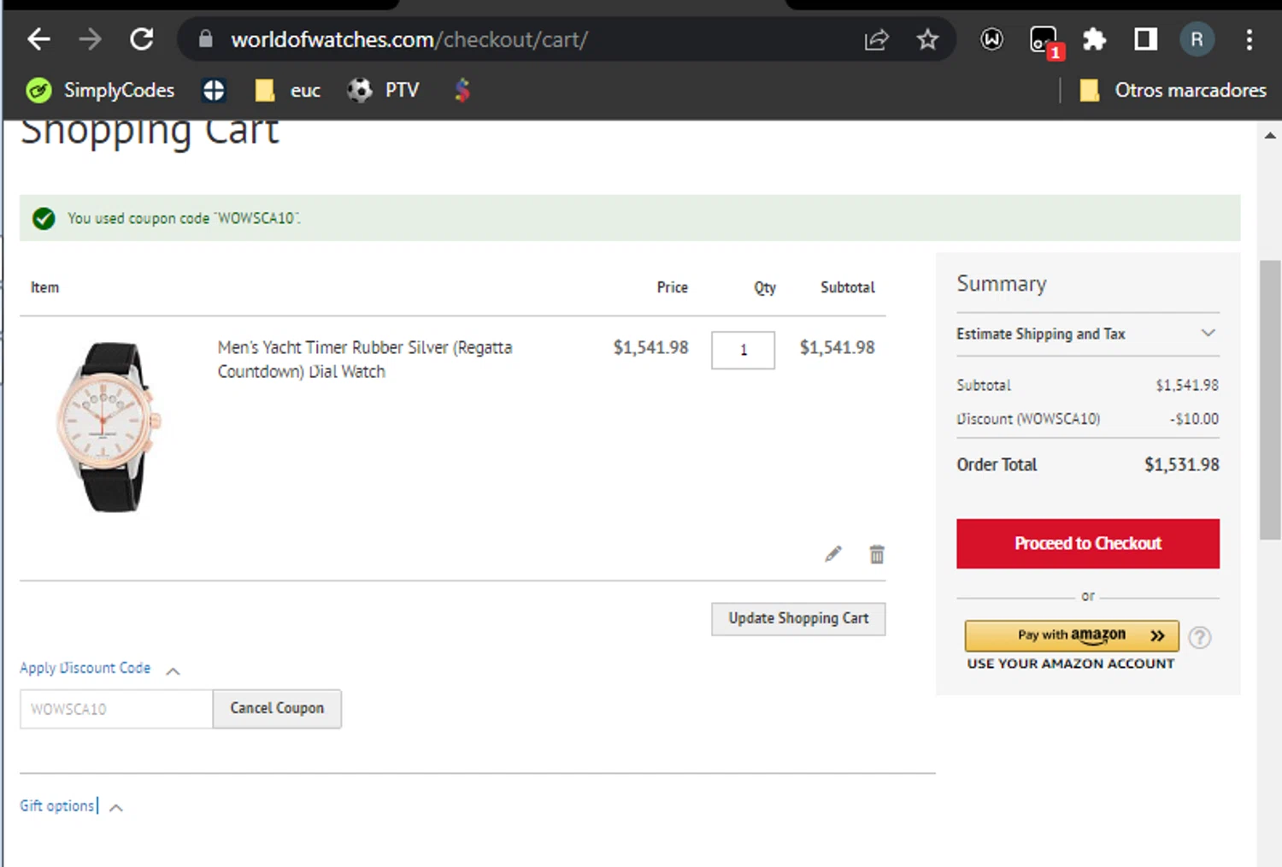Reload the cart page
The image size is (1282, 867).
[x=142, y=39]
